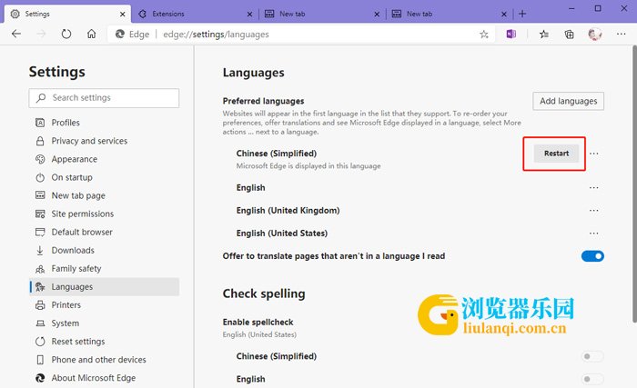Switch to the second New tab
This screenshot has height=388, width=637.
pos(450,14)
